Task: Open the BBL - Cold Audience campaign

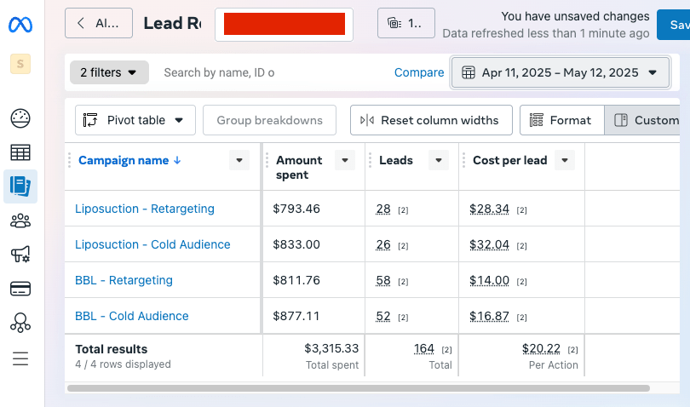Action: click(x=131, y=316)
